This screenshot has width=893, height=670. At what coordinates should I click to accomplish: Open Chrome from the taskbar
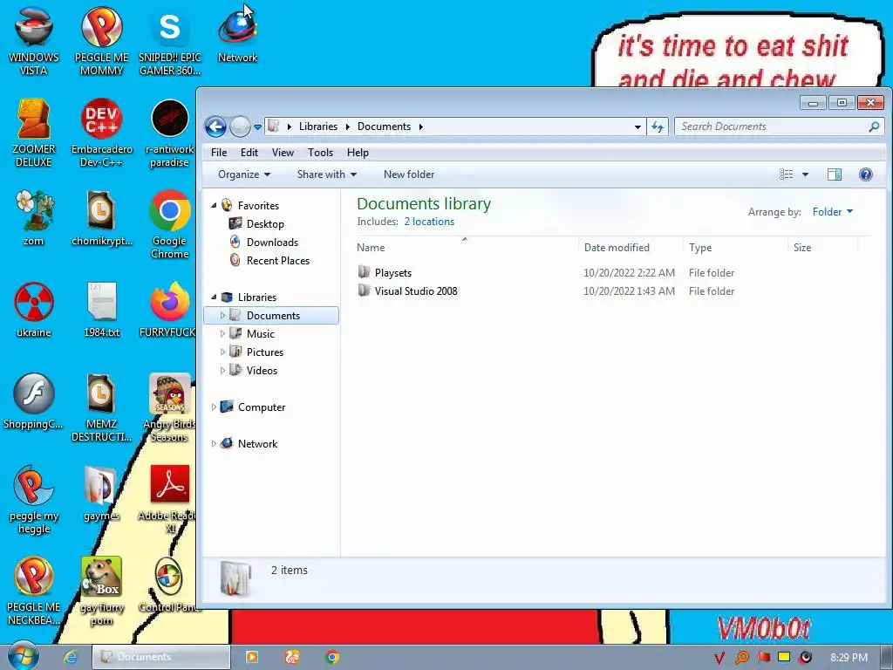332,657
